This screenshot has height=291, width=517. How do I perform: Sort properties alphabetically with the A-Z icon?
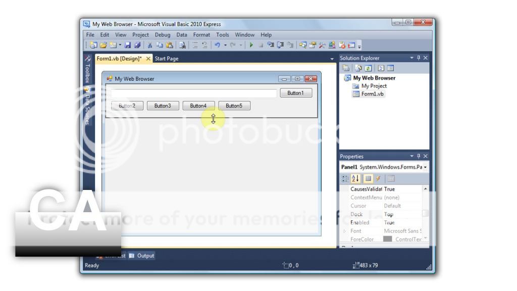[x=355, y=178]
